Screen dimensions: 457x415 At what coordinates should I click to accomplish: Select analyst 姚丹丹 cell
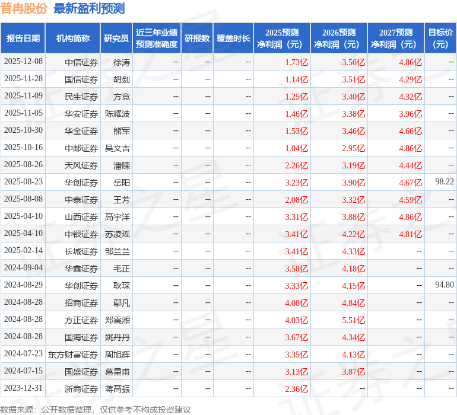(x=118, y=337)
